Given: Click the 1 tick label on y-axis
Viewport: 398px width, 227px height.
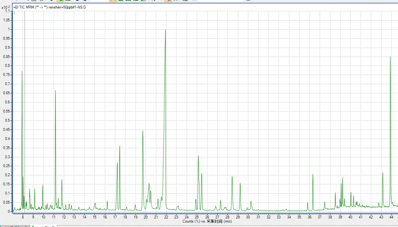Looking at the screenshot, I should click(x=10, y=29).
